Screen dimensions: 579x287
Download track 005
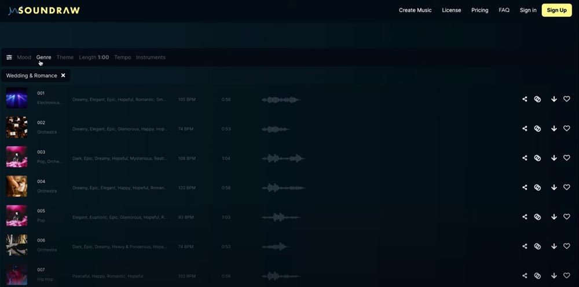tap(554, 217)
